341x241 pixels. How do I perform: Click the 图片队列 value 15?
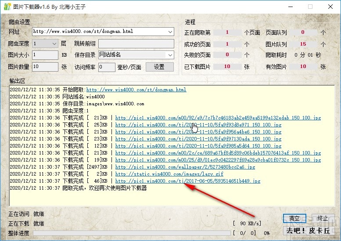[303, 44]
